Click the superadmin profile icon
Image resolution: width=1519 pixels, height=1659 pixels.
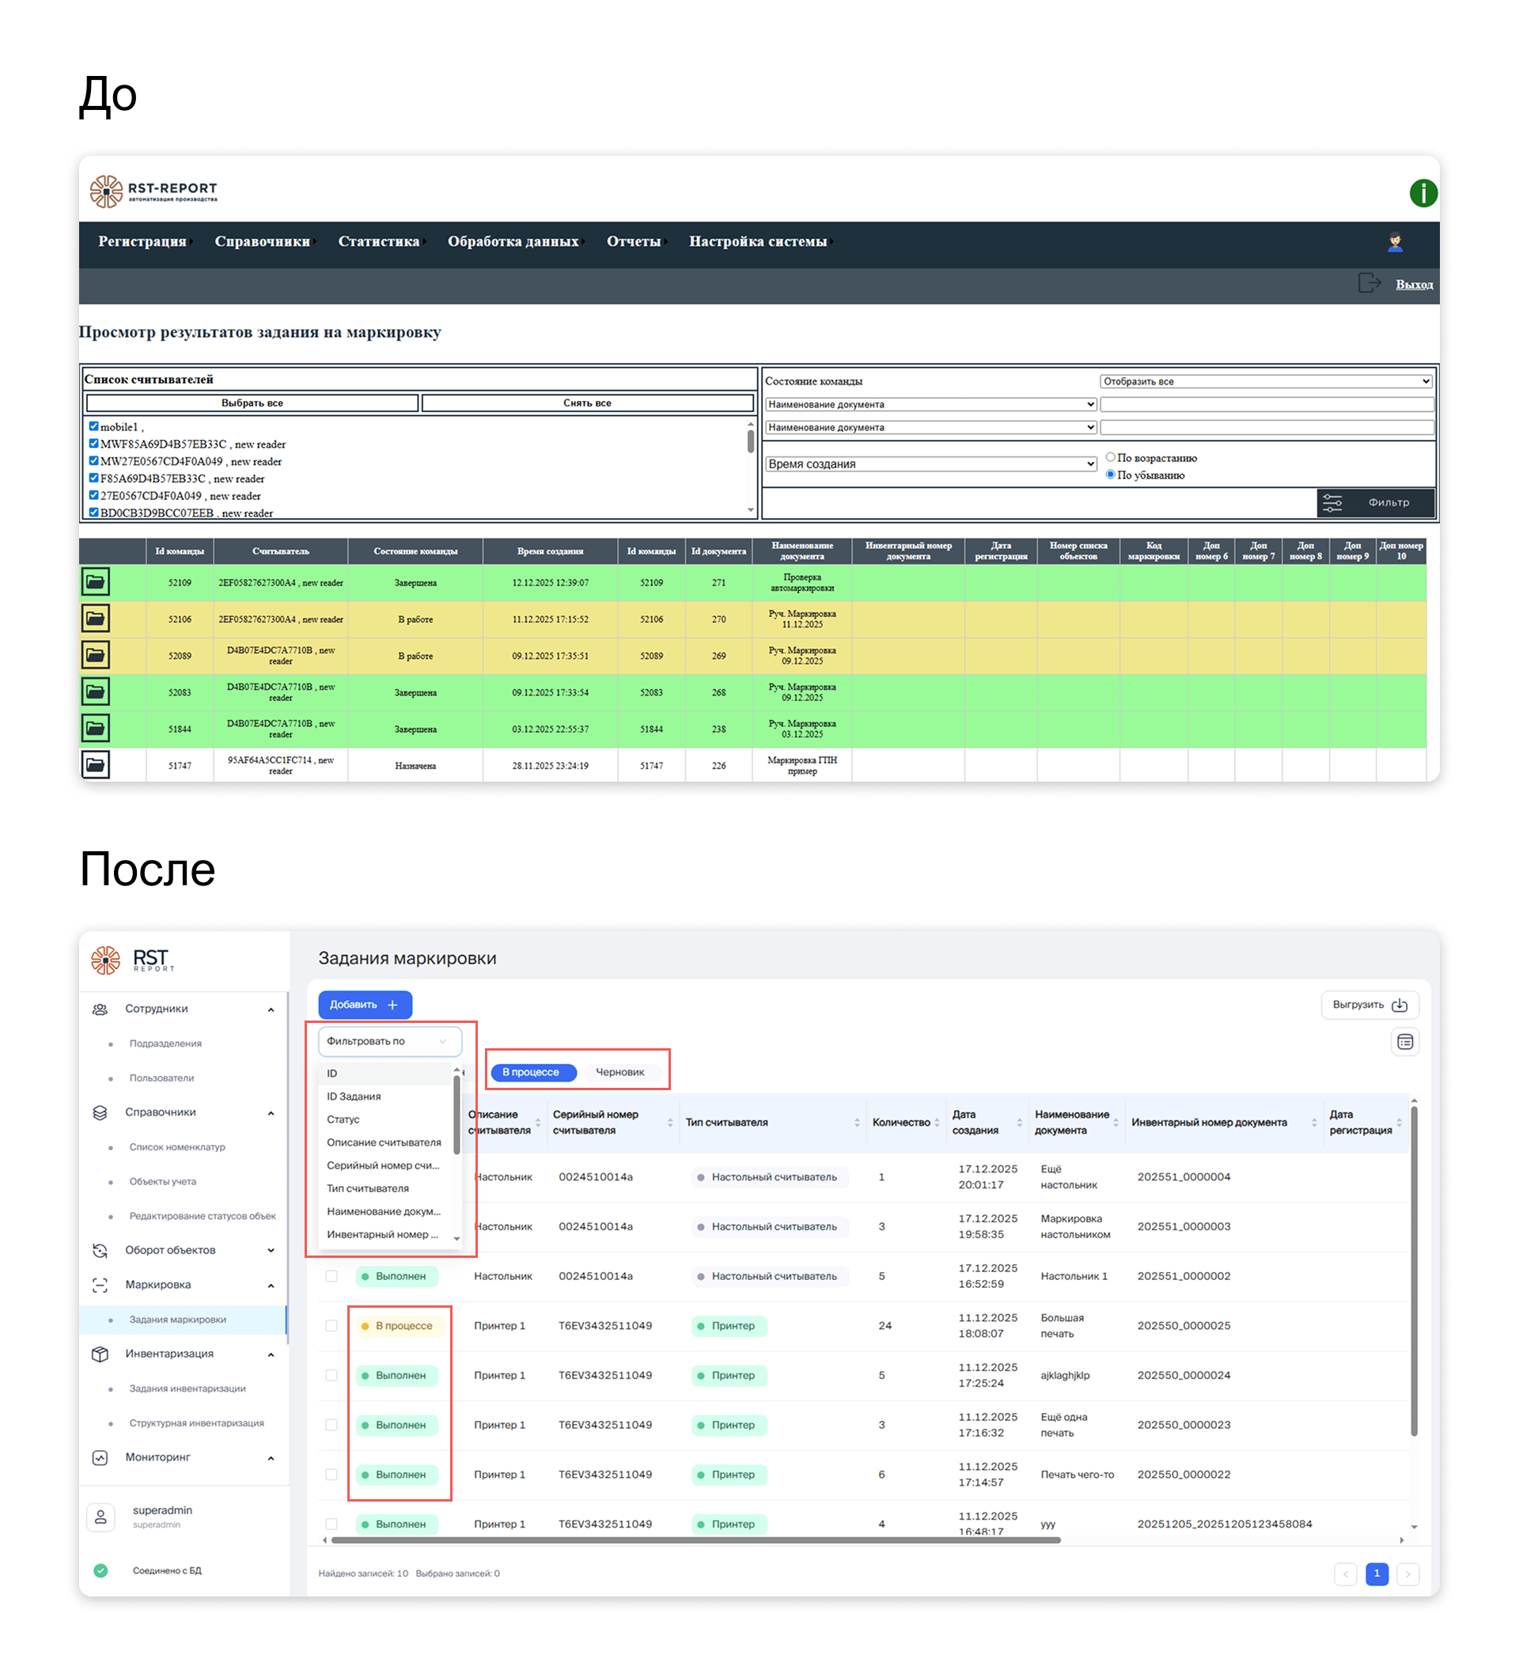point(100,1517)
